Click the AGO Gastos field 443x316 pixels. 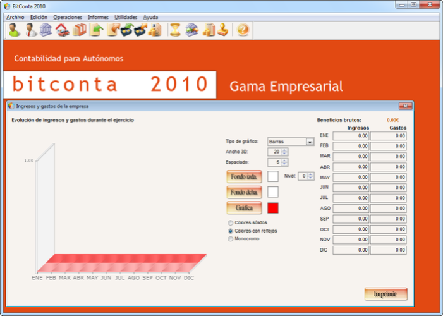point(389,209)
